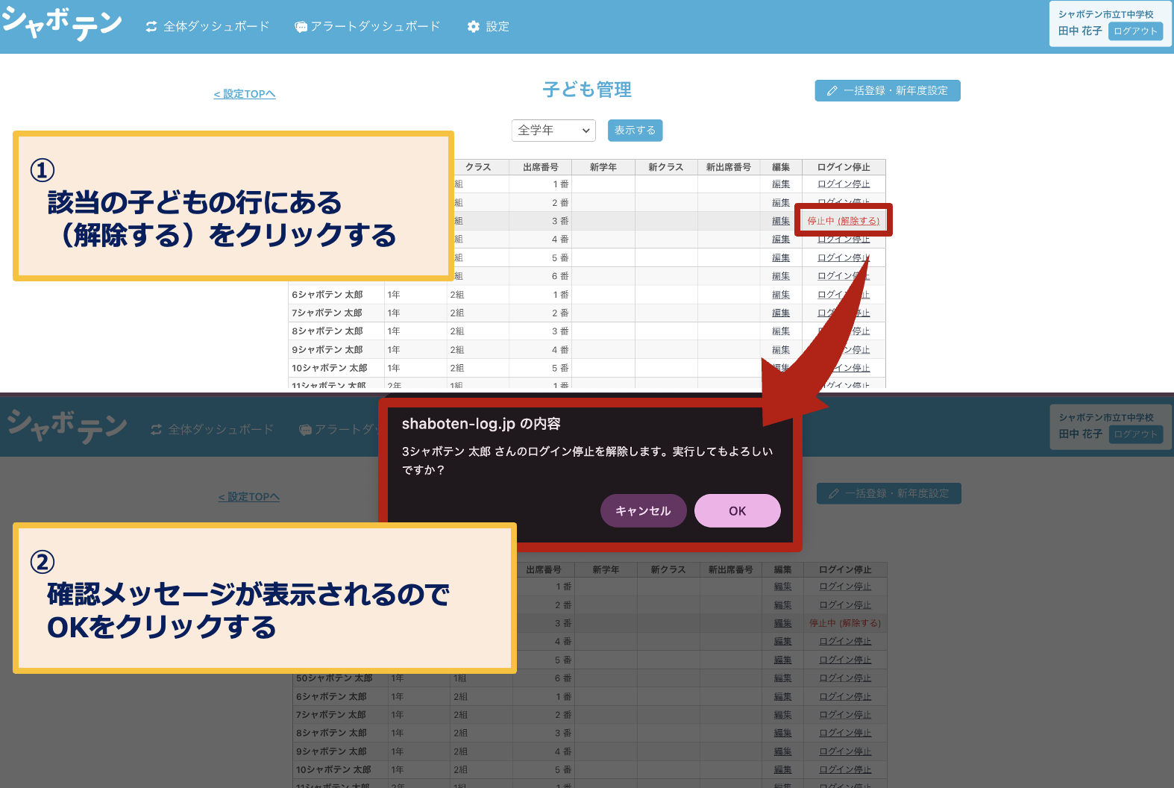This screenshot has width=1174, height=788.
Task: Click キャンセル in the confirmation dialog
Action: click(643, 510)
